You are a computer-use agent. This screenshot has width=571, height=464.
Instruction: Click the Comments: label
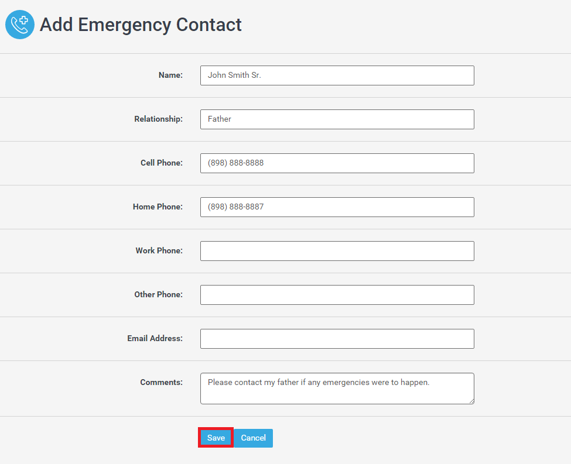pos(161,382)
